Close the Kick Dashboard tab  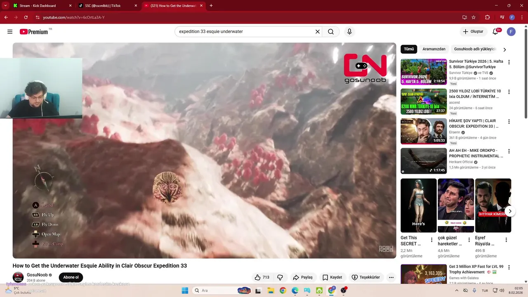coord(70,6)
